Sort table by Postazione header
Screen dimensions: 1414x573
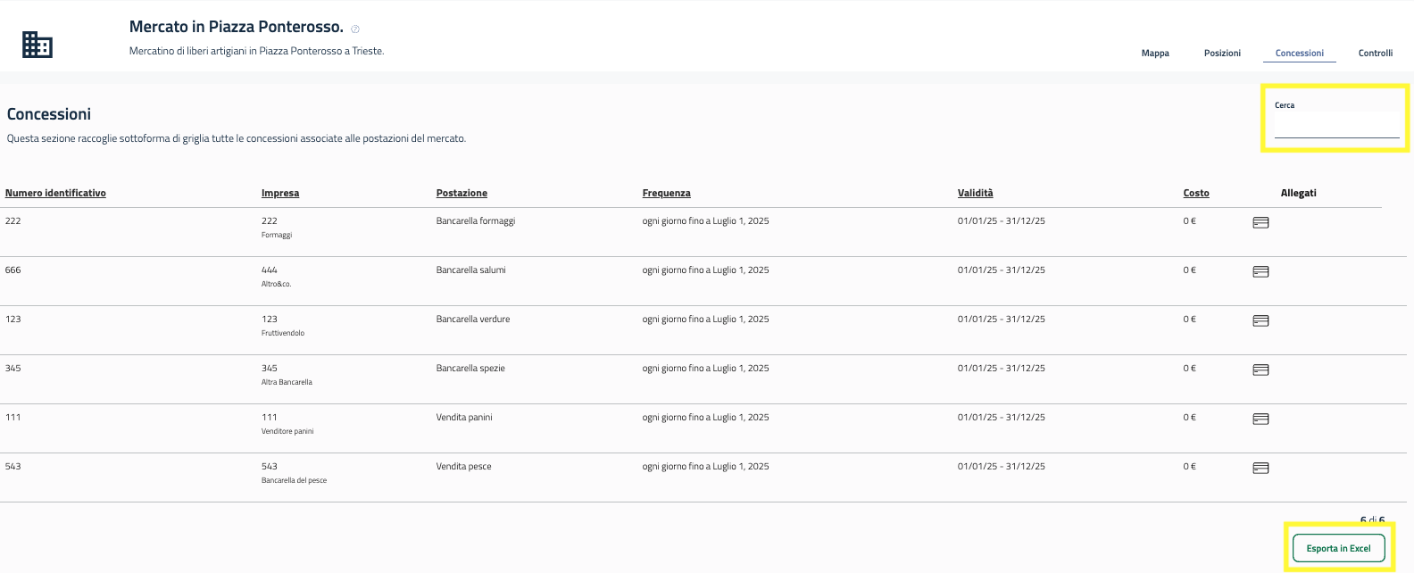(x=462, y=193)
